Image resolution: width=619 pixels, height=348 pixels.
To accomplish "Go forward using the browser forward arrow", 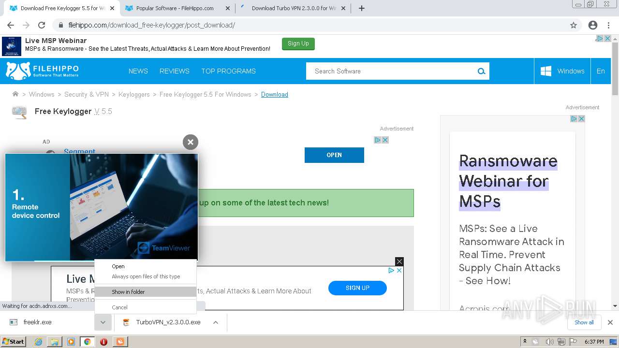I will tap(26, 25).
